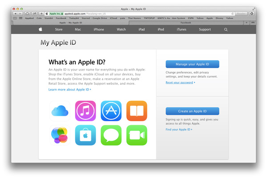Image resolution: width=267 pixels, height=178 pixels.
Task: Open the Mac section in navigation
Action: [x=78, y=29]
